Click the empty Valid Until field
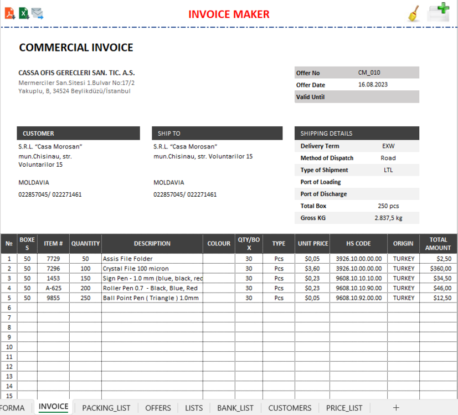Image resolution: width=458 pixels, height=415 pixels. tap(387, 97)
